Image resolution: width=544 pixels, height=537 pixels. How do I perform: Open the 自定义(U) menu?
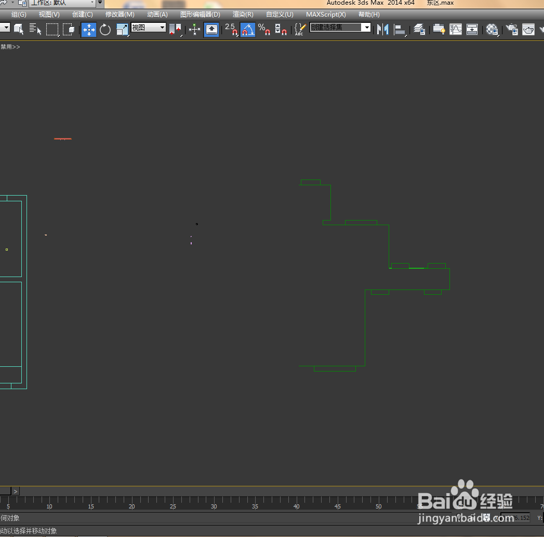tap(280, 15)
